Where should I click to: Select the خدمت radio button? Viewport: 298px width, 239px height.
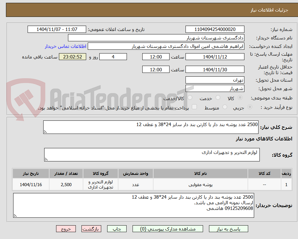[218, 98]
